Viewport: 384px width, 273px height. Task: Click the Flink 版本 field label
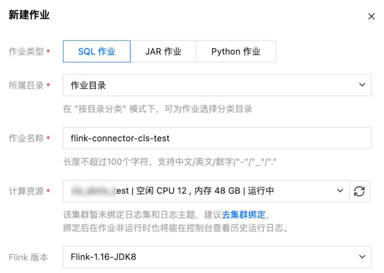28,257
